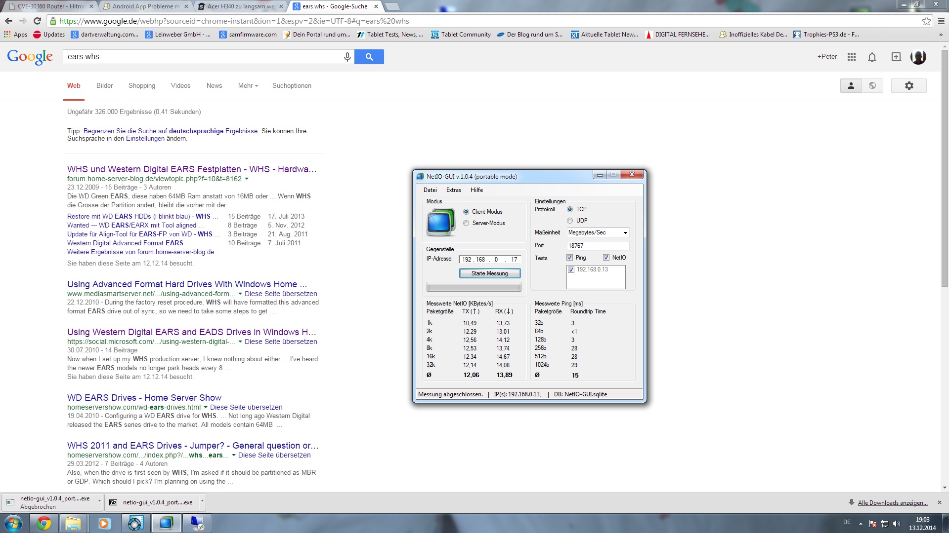Select Server-Modus radio button
This screenshot has width=949, height=533.
[466, 223]
